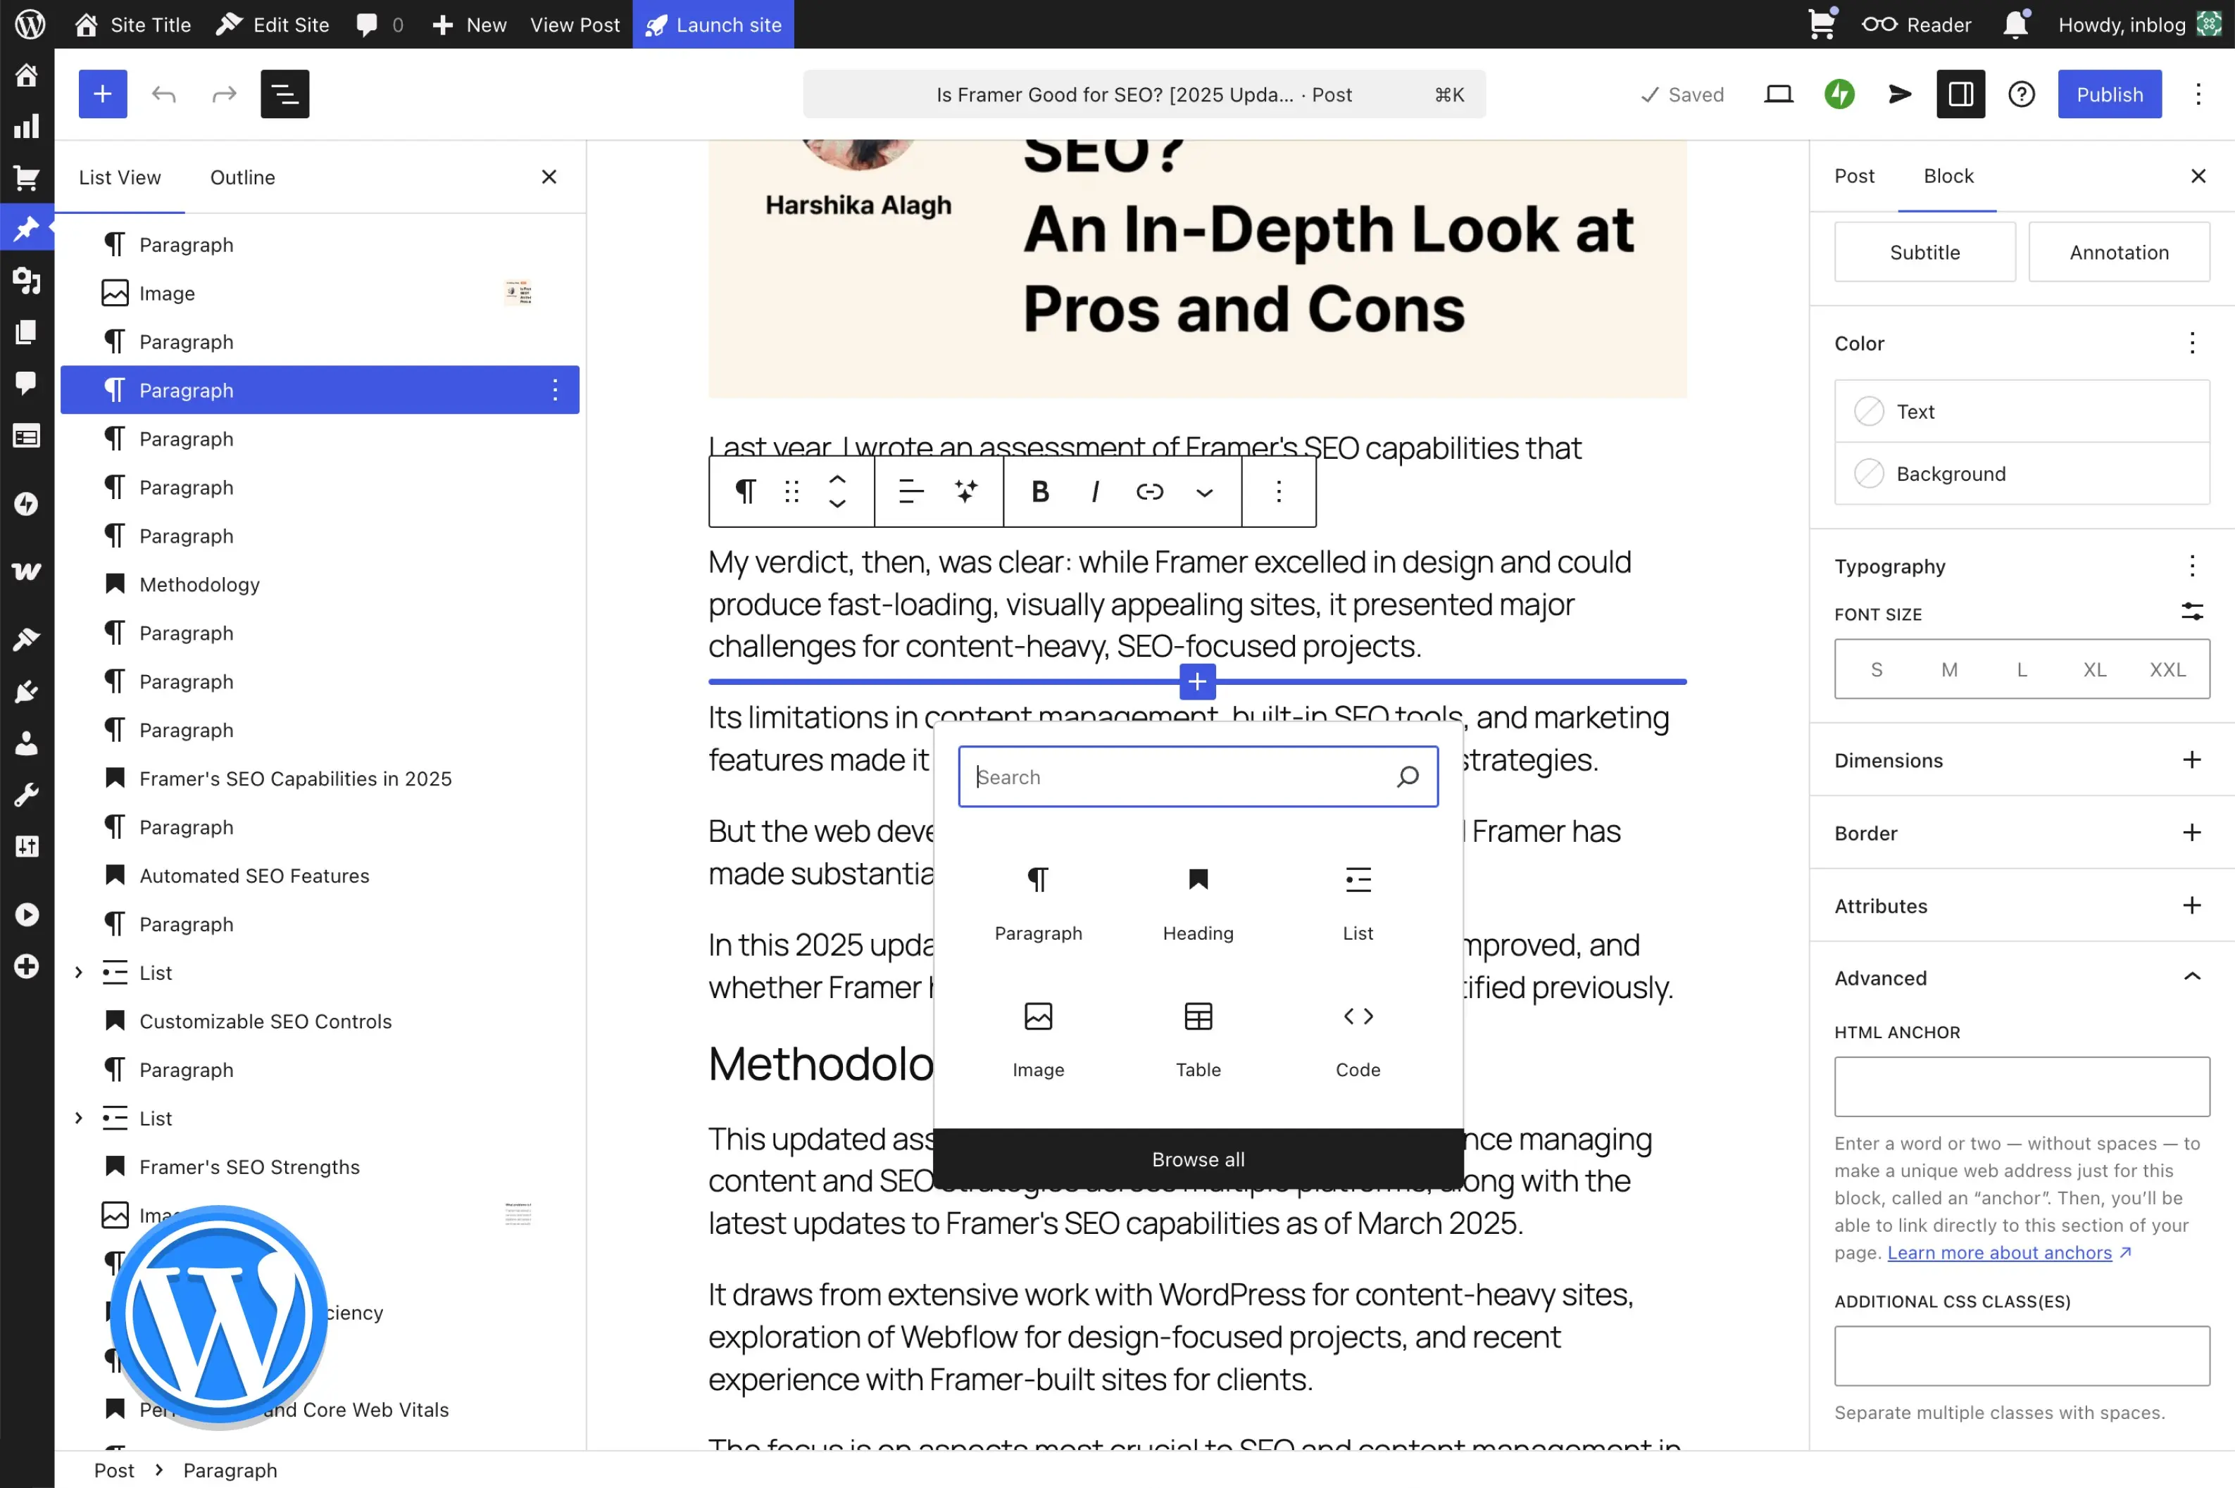Expand Dimensions options with plus
2235x1488 pixels.
[2191, 759]
